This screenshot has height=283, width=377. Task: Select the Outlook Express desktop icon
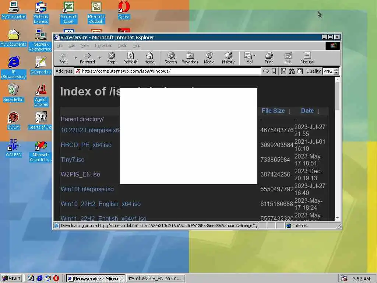(x=41, y=13)
